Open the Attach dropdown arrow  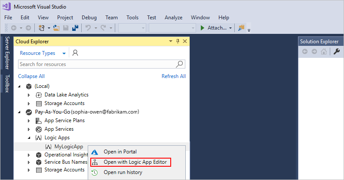pyautogui.click(x=230, y=28)
